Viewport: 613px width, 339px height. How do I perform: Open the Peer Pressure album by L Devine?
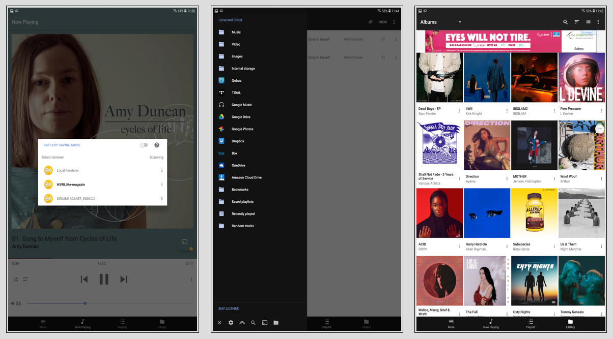[581, 78]
